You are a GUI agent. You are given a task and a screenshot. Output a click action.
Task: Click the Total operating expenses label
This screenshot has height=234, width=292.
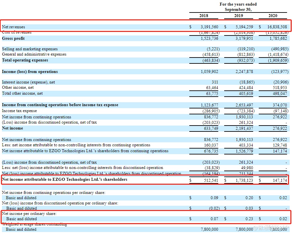click(25, 60)
